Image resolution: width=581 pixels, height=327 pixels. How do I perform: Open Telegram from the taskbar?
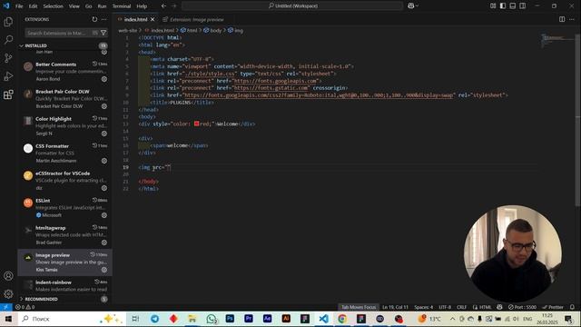pyautogui.click(x=154, y=319)
